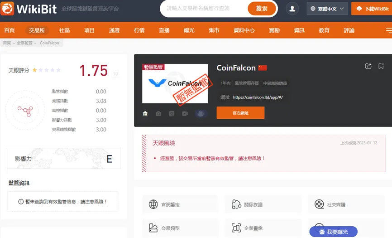Open the 通證 menu item
This screenshot has height=238, width=392.
114,30
